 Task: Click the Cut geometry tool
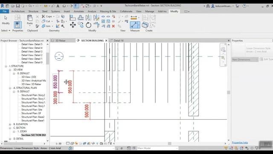pyautogui.click(x=46, y=21)
